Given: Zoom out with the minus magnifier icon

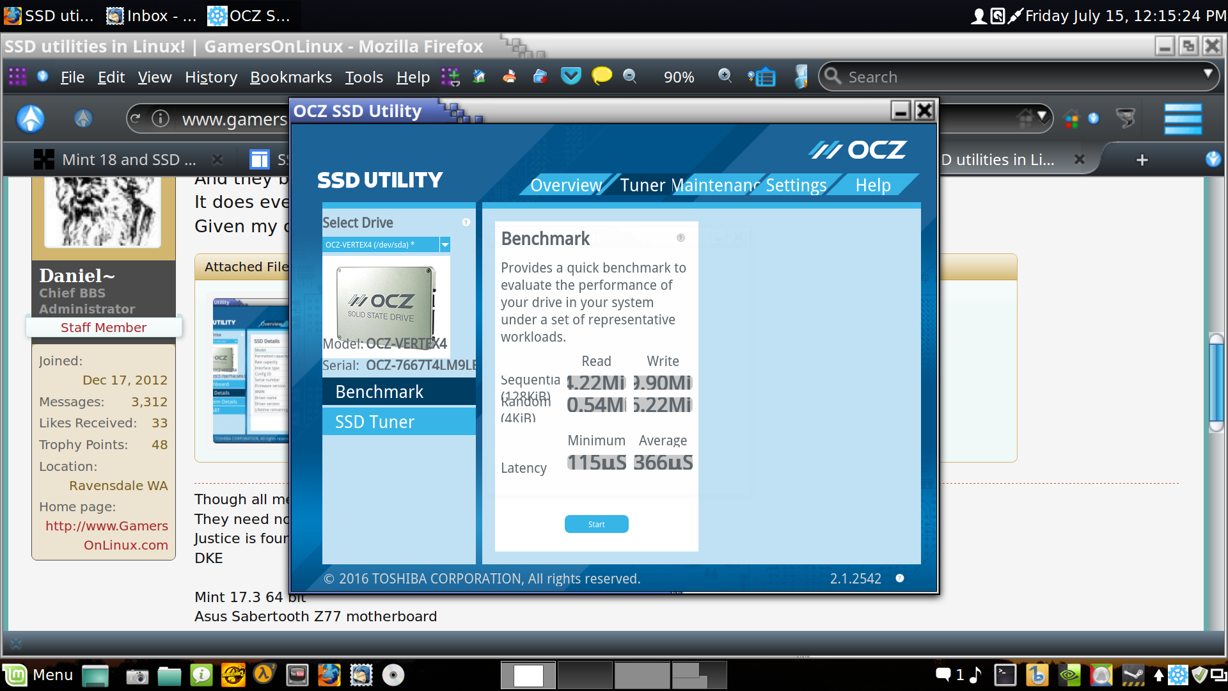Looking at the screenshot, I should click(x=630, y=77).
